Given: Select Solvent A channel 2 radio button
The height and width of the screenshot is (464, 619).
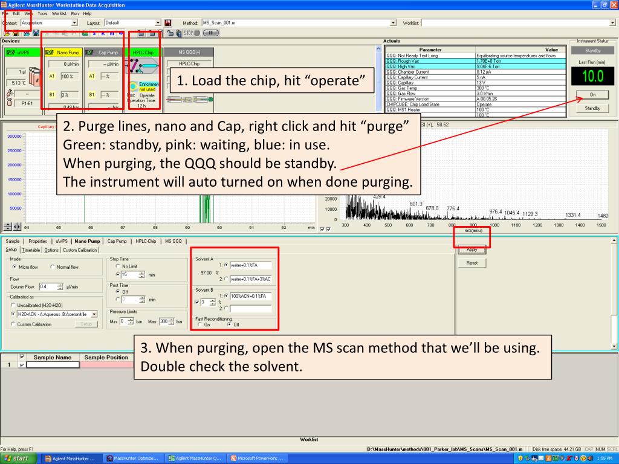Looking at the screenshot, I should pos(226,279).
